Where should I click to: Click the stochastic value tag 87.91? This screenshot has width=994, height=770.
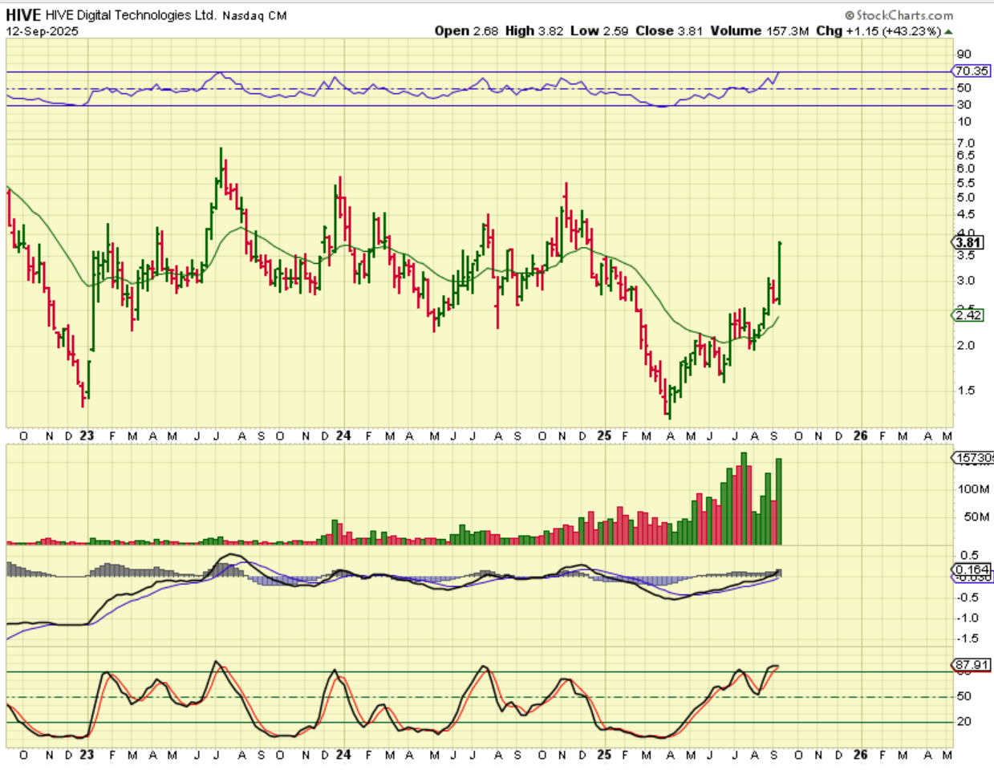pos(972,665)
